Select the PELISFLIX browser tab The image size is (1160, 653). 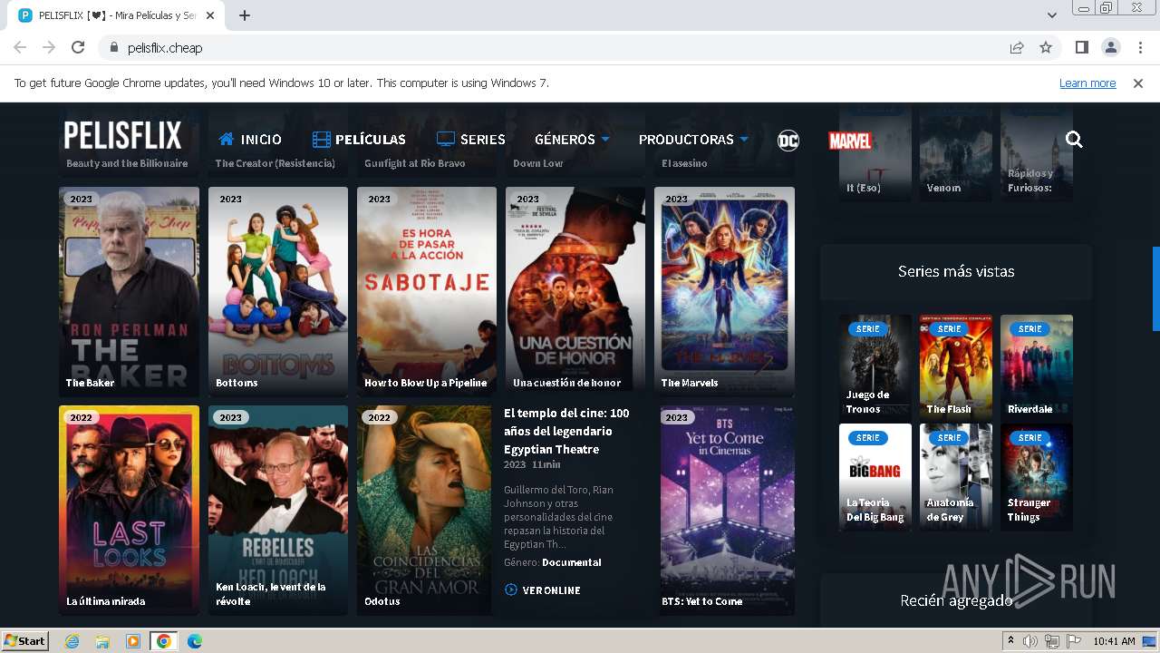click(118, 15)
